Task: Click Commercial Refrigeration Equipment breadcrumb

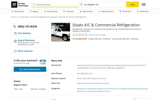Action: (x=43, y=17)
